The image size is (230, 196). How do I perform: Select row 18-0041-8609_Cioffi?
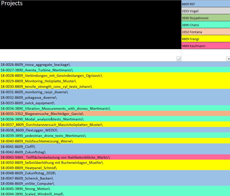click(x=115, y=146)
